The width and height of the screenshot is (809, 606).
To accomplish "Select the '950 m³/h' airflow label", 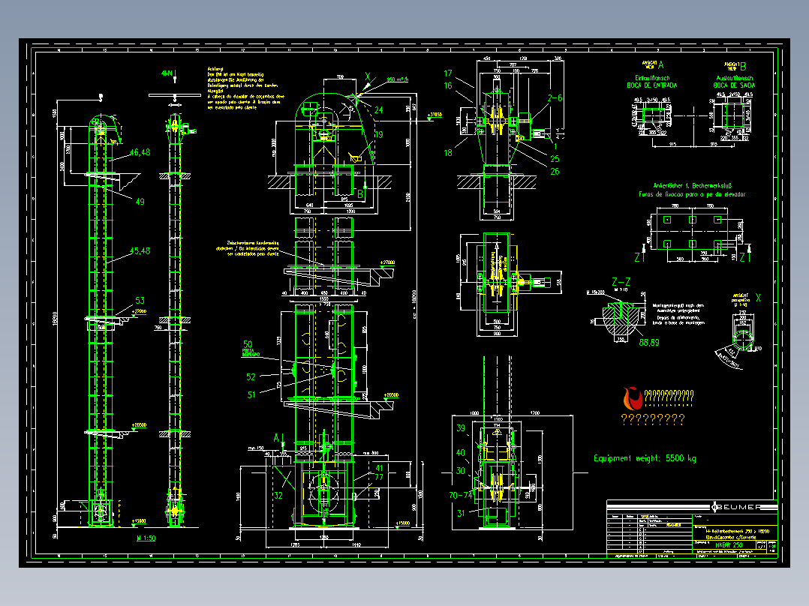I will pos(398,79).
